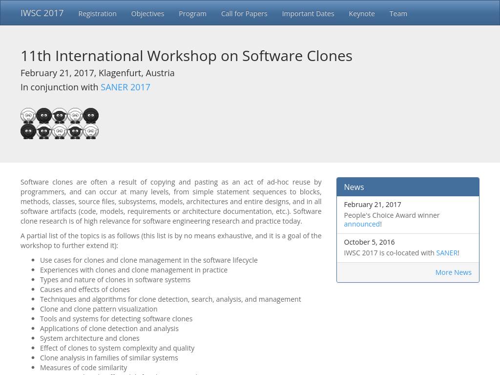Click 'Techniques and algorithms for clone detection' item
500x375 pixels.
pyautogui.click(x=170, y=299)
